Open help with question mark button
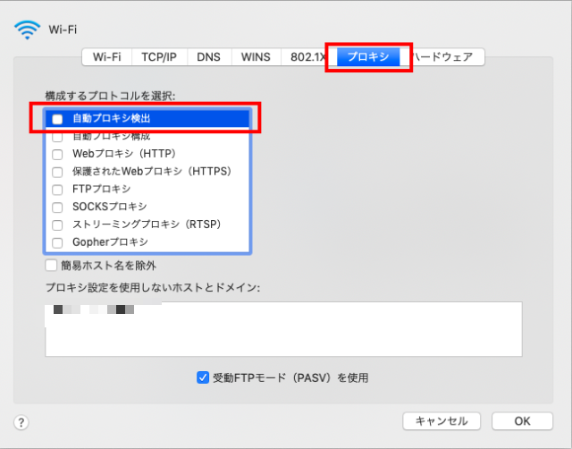The width and height of the screenshot is (572, 449). tap(21, 422)
